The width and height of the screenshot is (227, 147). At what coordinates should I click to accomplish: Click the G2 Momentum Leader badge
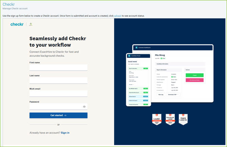coord(170,119)
